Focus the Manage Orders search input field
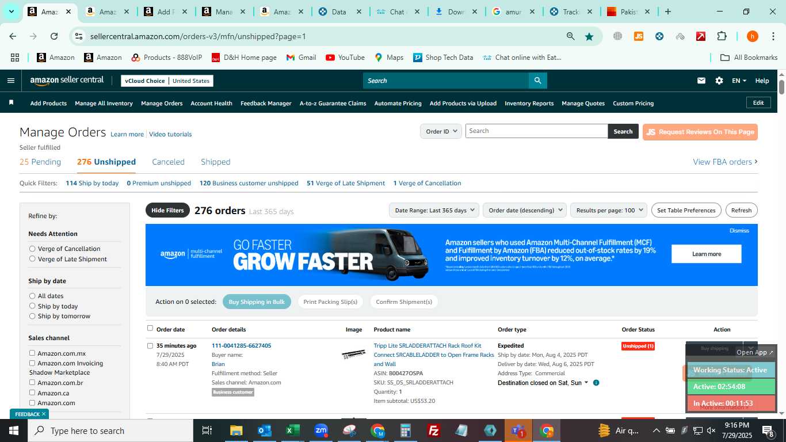The height and width of the screenshot is (442, 786). click(536, 131)
